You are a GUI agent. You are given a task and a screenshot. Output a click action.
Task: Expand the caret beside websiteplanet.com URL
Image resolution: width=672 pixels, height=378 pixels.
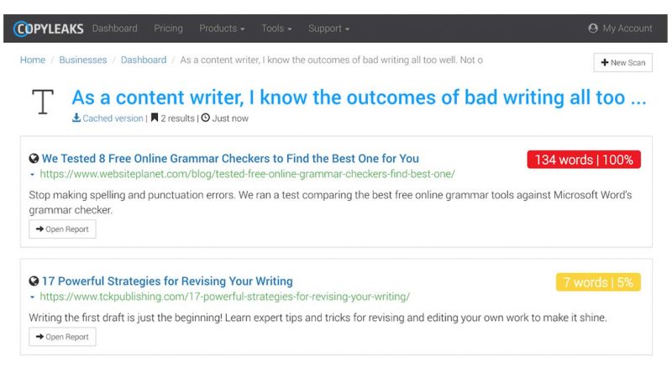[x=32, y=175]
